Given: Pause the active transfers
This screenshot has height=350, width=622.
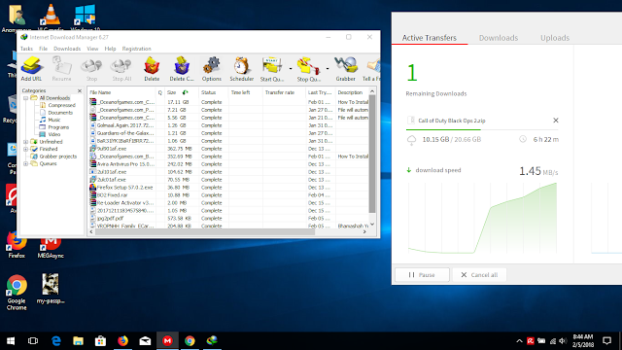Looking at the screenshot, I should 422,274.
